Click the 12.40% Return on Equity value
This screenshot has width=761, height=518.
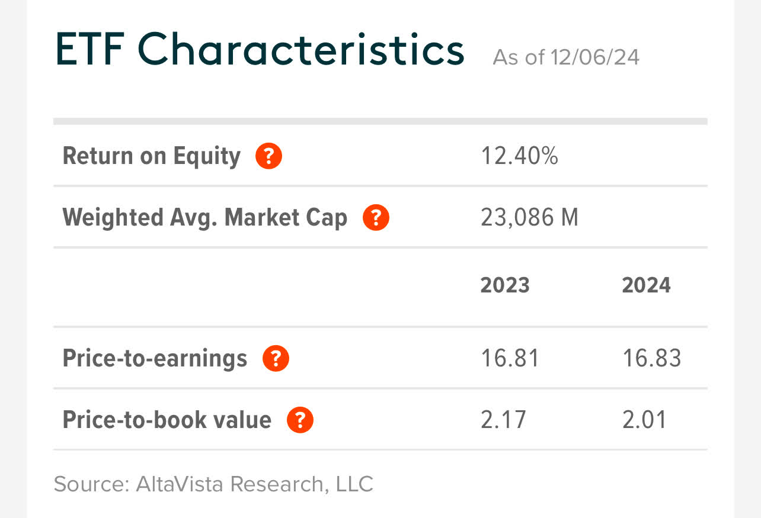pyautogui.click(x=520, y=156)
